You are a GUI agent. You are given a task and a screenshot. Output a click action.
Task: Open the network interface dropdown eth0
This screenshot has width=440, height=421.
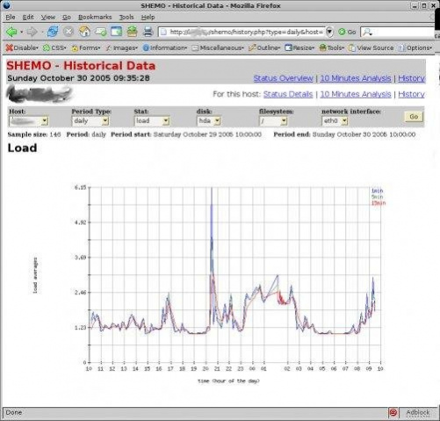pos(335,121)
